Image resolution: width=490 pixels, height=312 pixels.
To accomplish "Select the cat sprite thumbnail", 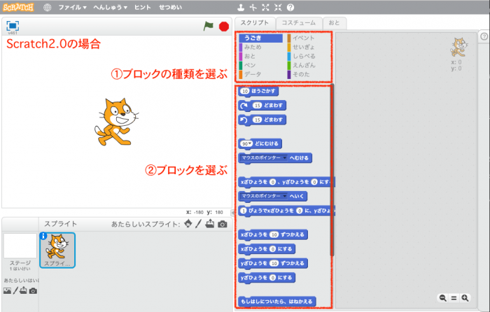I will 57,250.
